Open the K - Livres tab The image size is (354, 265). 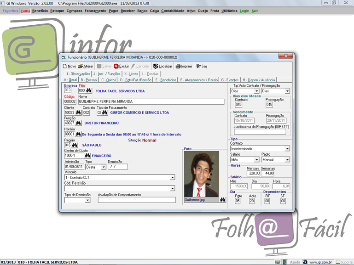coord(131,74)
